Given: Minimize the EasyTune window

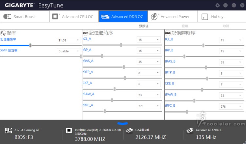Looking at the screenshot, I should (x=225, y=5).
